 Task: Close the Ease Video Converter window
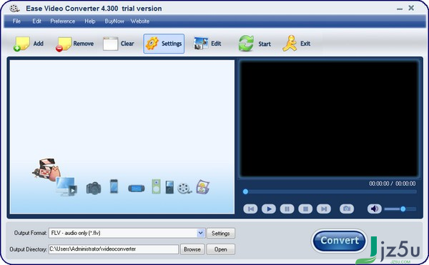411,8
